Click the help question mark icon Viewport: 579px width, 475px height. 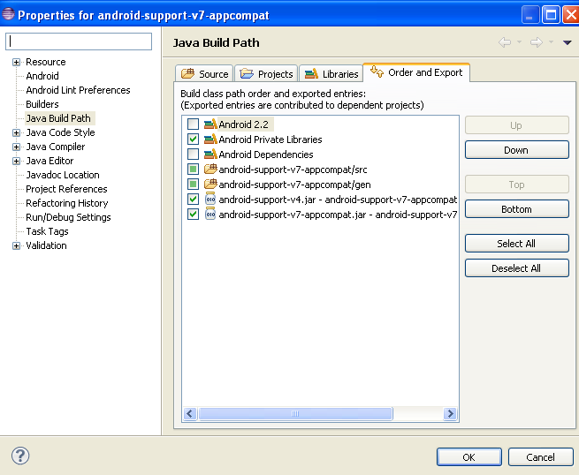(x=20, y=456)
